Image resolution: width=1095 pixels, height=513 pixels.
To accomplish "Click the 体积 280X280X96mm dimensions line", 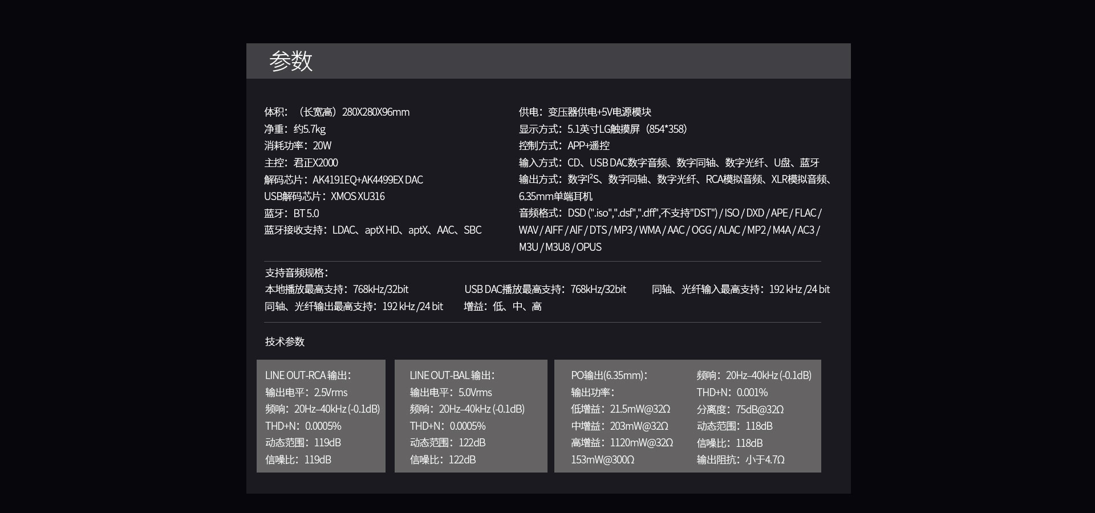I will [336, 112].
